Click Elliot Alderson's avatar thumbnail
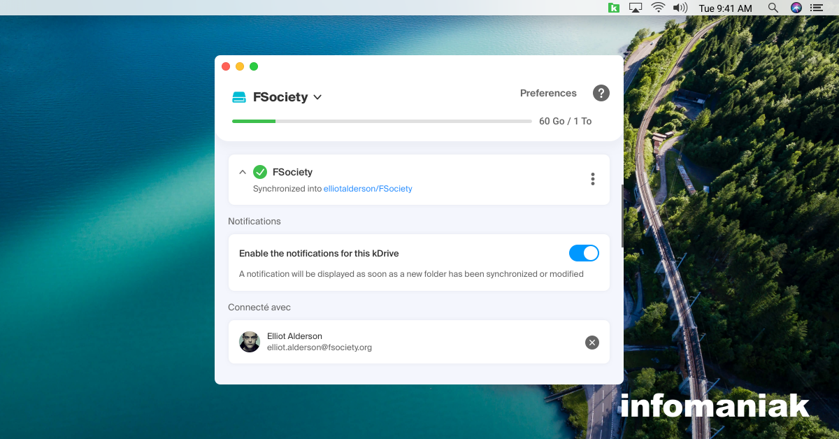 click(x=250, y=342)
